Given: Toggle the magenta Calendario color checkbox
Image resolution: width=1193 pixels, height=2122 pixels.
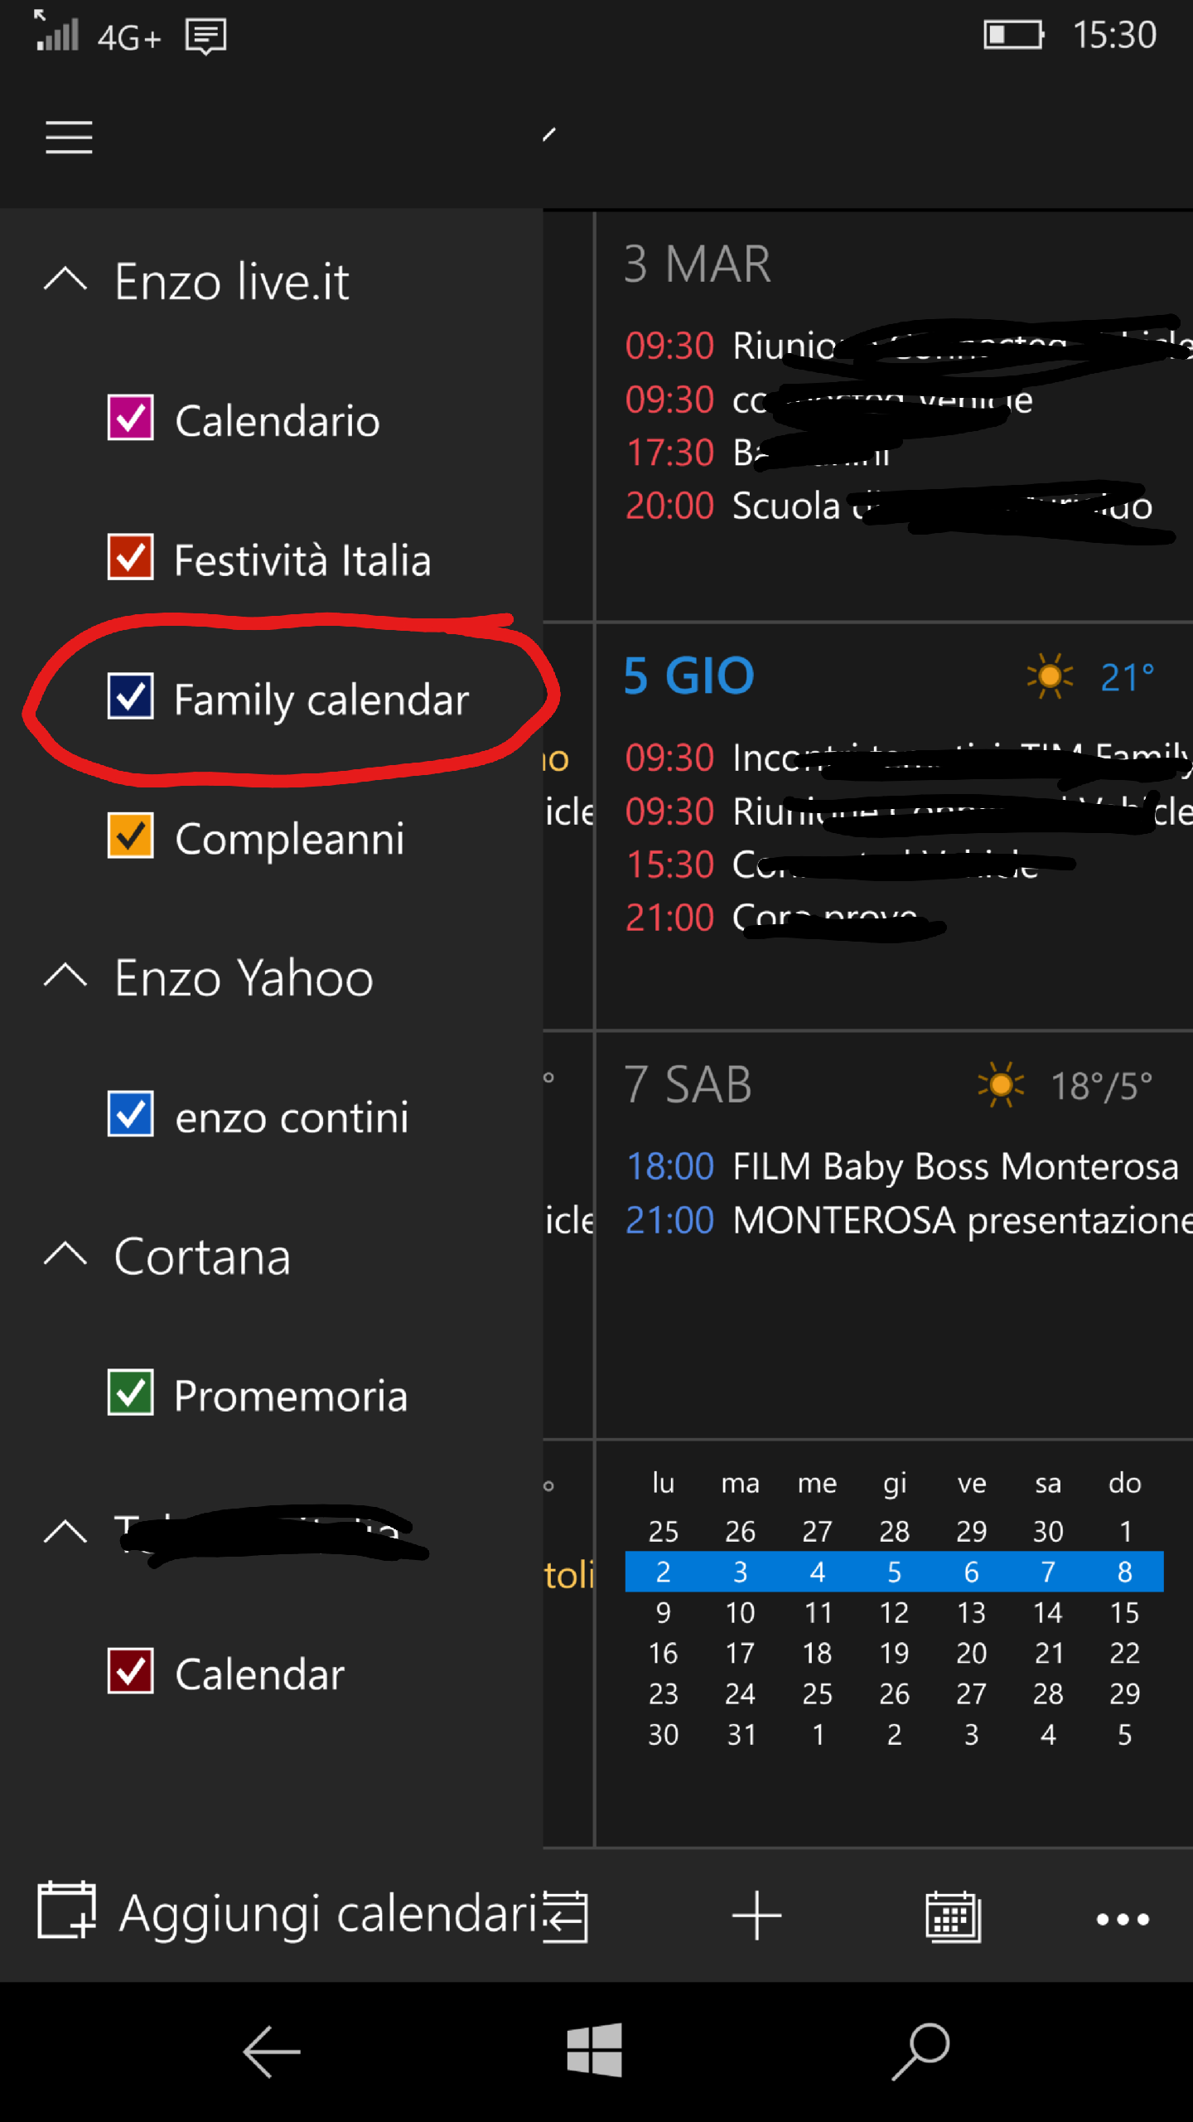Looking at the screenshot, I should pyautogui.click(x=131, y=418).
